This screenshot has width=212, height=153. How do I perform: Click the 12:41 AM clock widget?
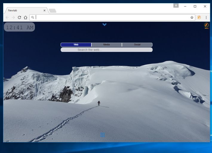click(x=19, y=27)
